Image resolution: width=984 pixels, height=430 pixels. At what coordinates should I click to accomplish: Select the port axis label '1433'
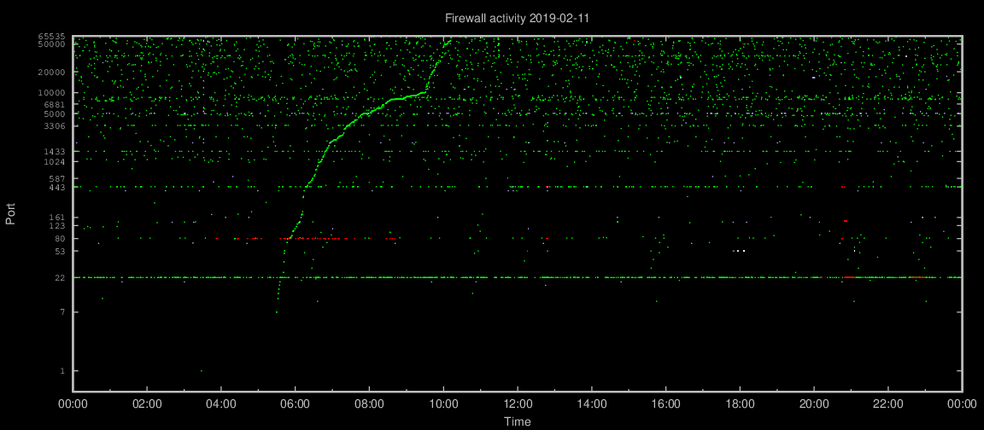click(x=54, y=152)
